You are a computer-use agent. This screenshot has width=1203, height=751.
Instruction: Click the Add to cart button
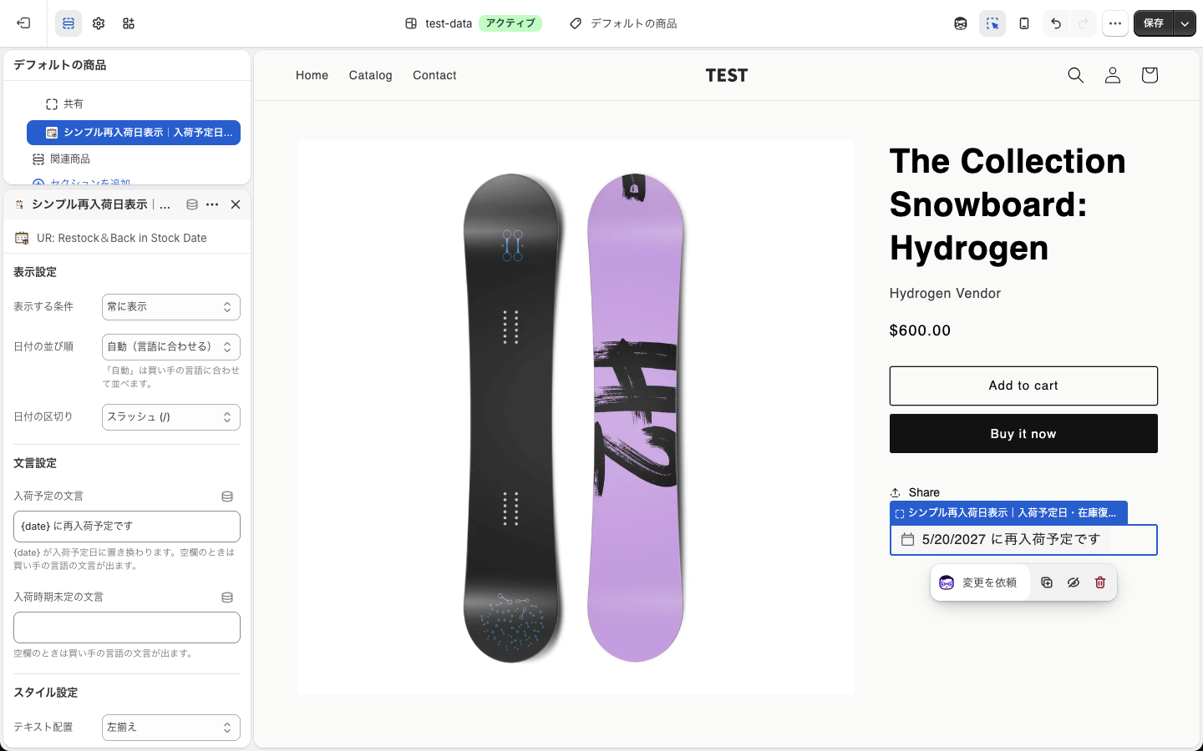point(1023,386)
